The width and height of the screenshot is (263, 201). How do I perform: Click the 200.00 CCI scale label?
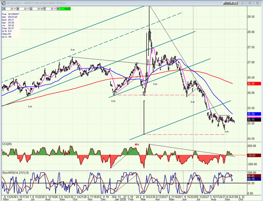click(x=252, y=146)
